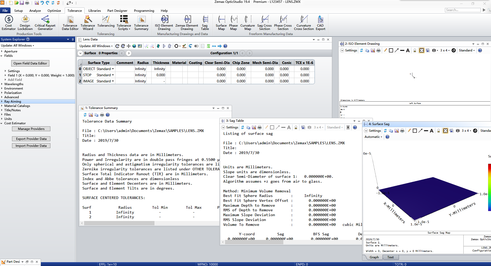Open the 3 x 4 layout dropdown in Surface Sag
Viewport: 491px width, 266px height.
pyautogui.click(x=466, y=131)
